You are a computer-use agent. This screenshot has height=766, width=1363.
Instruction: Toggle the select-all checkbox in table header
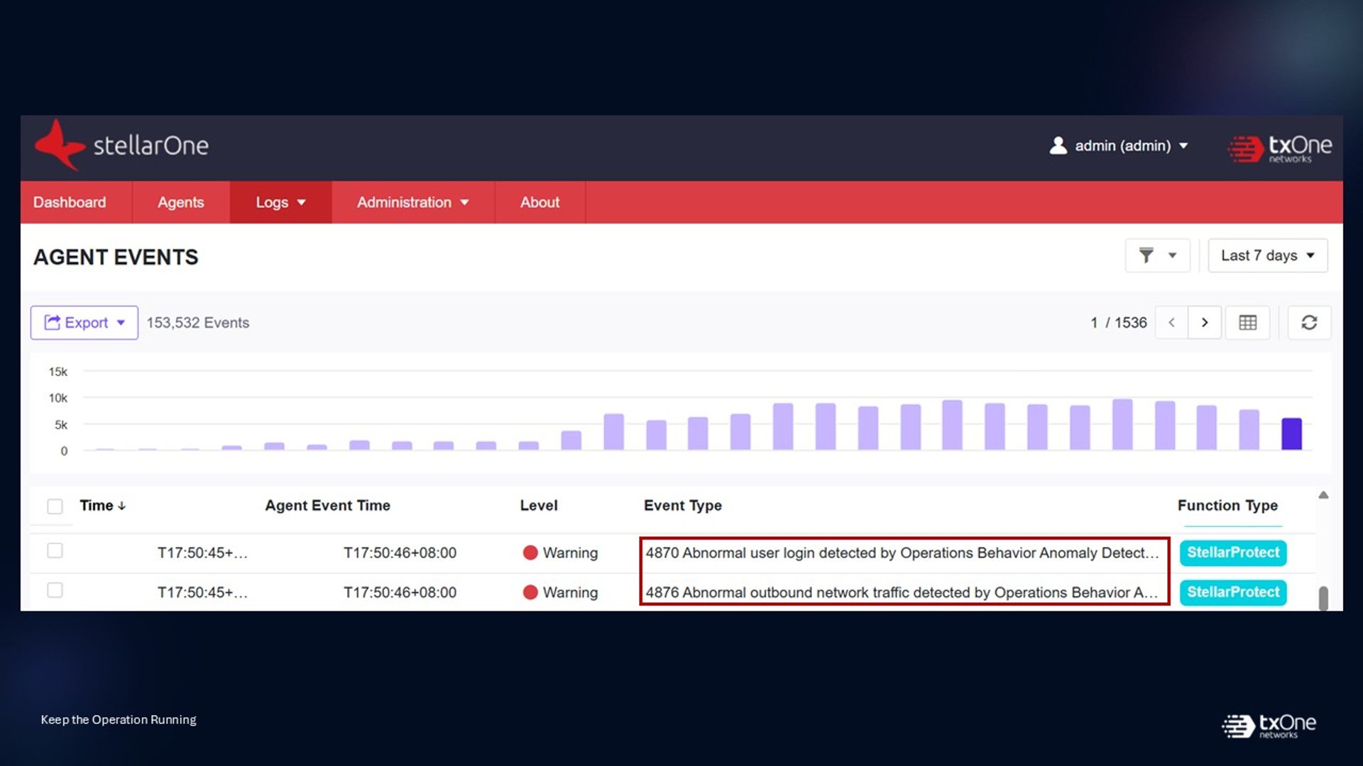55,506
